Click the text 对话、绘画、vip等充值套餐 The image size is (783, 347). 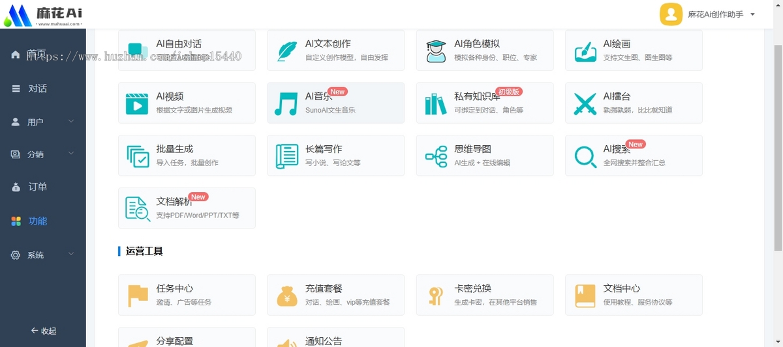(x=348, y=302)
